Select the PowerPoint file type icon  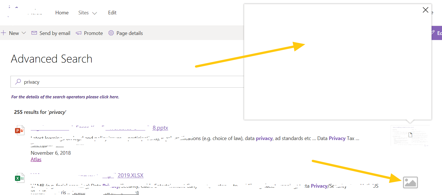pos(20,130)
